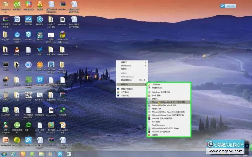Open the yee.smsal... file icon

[51, 111]
